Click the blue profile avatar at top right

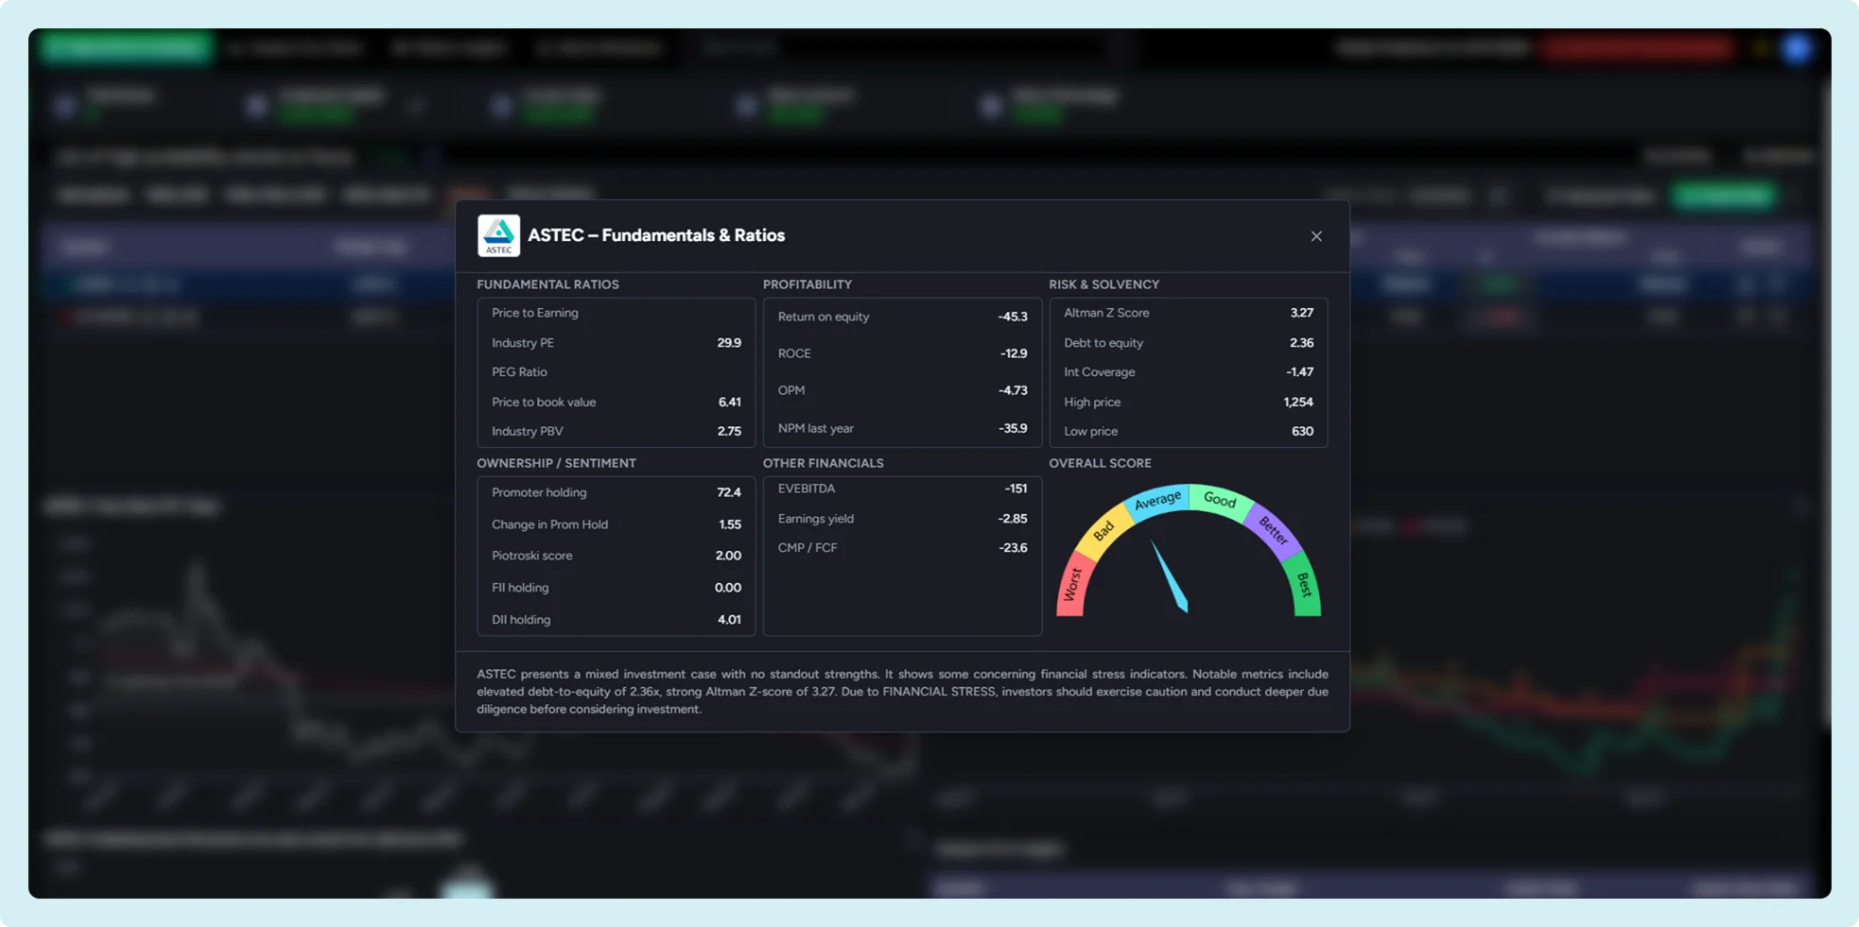click(x=1797, y=48)
